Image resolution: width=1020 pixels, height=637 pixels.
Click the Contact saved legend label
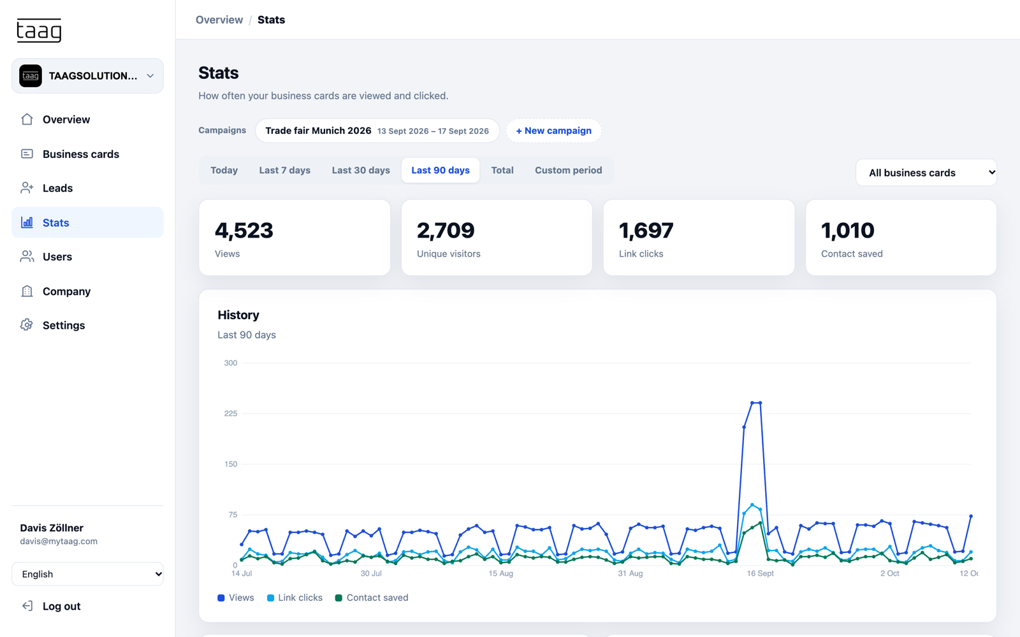[377, 598]
